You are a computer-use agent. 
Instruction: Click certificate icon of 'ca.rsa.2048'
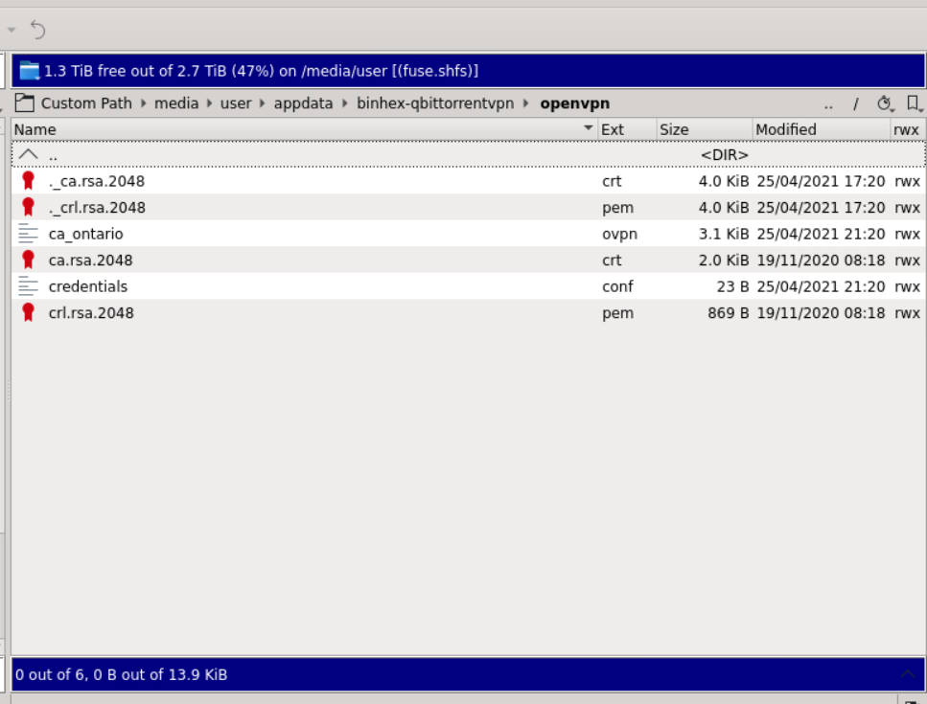(28, 260)
